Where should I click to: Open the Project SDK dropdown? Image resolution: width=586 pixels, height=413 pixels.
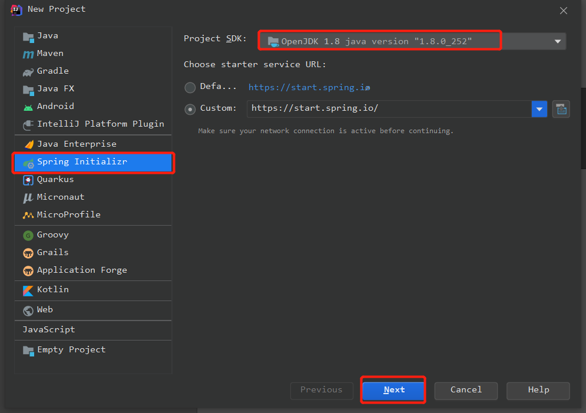point(558,41)
